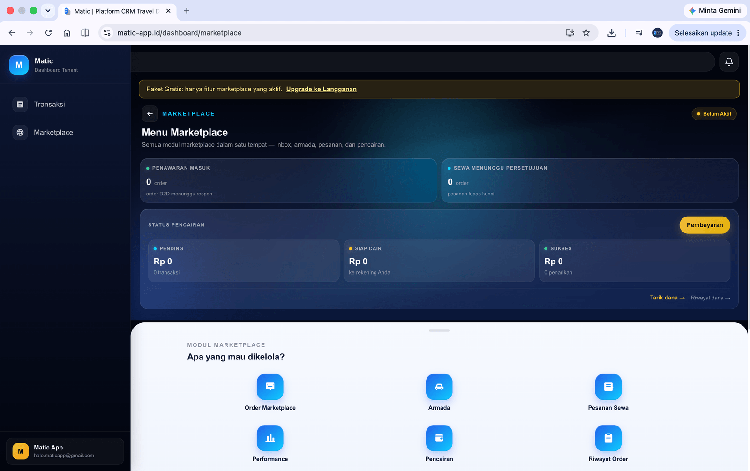The image size is (750, 471).
Task: Click the Pembayaran button
Action: (x=705, y=225)
